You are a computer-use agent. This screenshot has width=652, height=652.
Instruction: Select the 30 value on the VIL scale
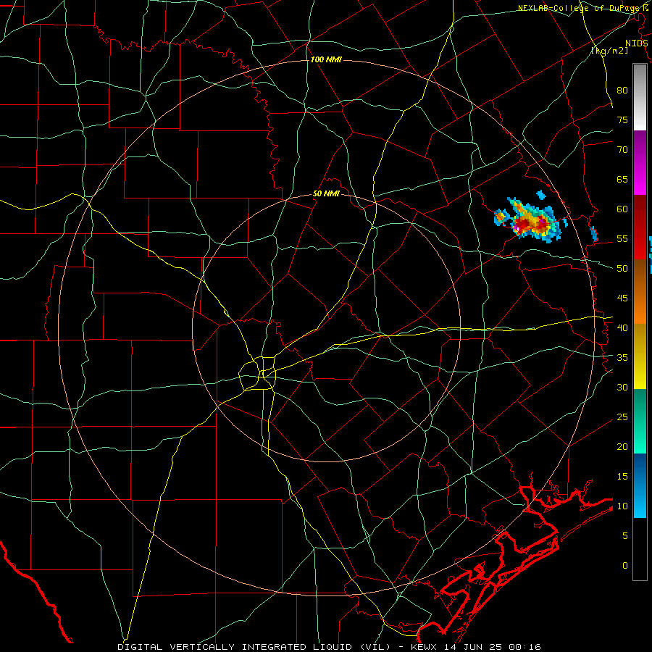pos(622,388)
